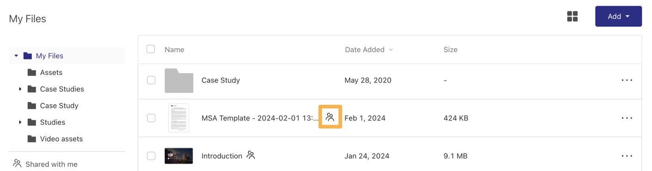Select all files with header checkbox
The width and height of the screenshot is (652, 171).
coord(151,49)
